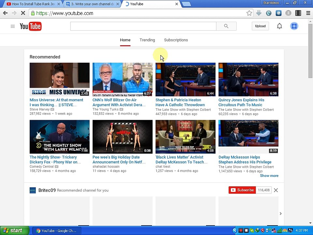The height and width of the screenshot is (235, 313).
Task: Select the Home tab
Action: 125,40
